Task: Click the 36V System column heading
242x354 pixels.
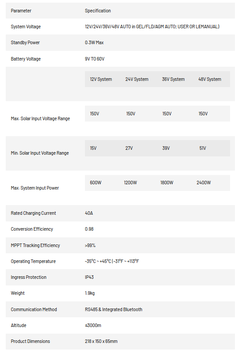Action: [x=173, y=79]
